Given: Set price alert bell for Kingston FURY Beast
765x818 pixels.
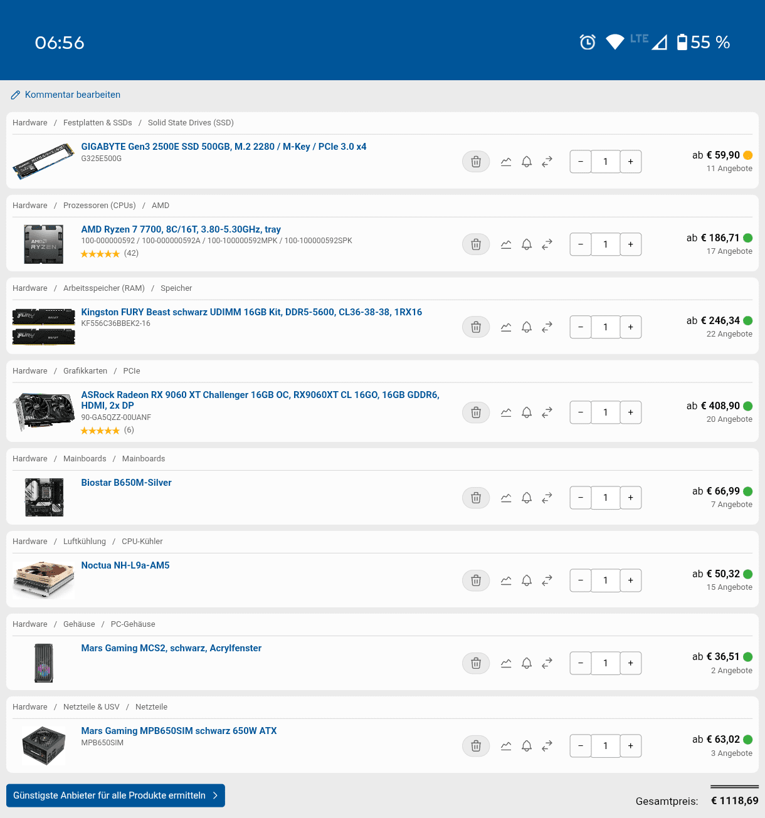Looking at the screenshot, I should point(527,327).
